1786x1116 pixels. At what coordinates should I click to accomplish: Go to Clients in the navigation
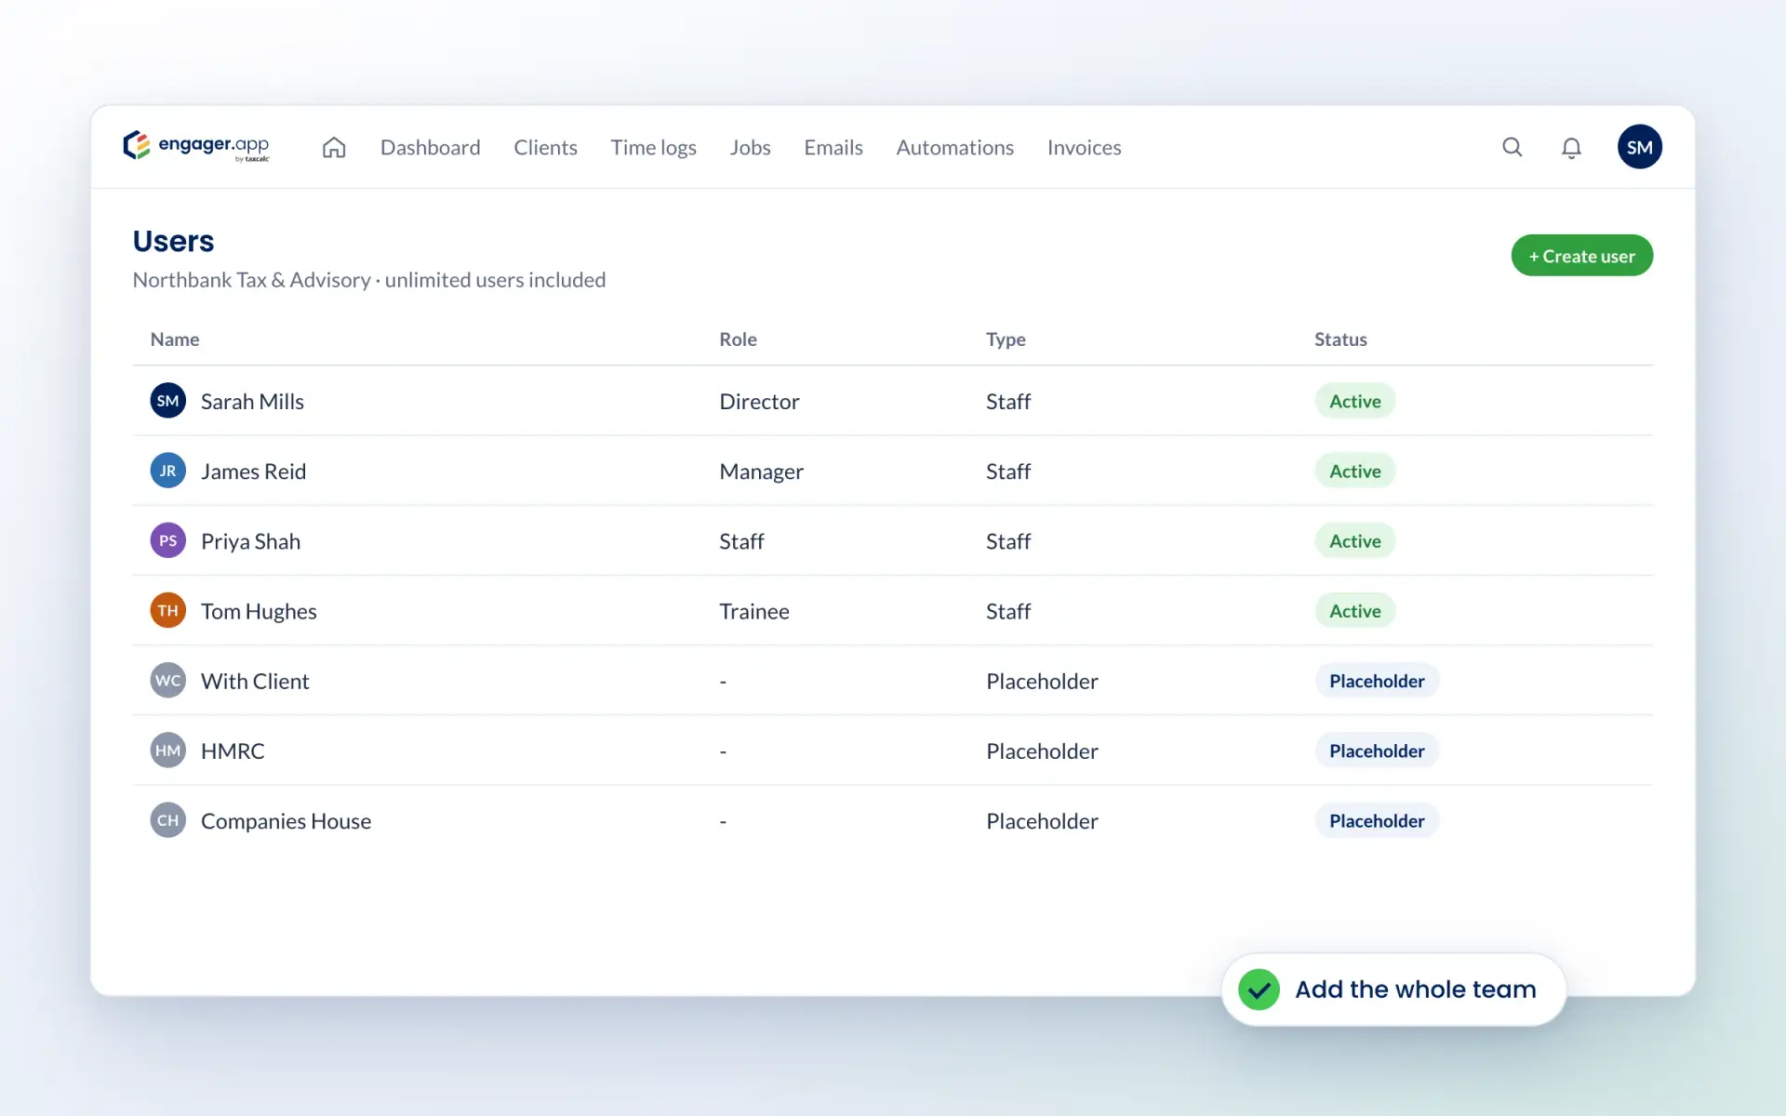[x=545, y=147]
